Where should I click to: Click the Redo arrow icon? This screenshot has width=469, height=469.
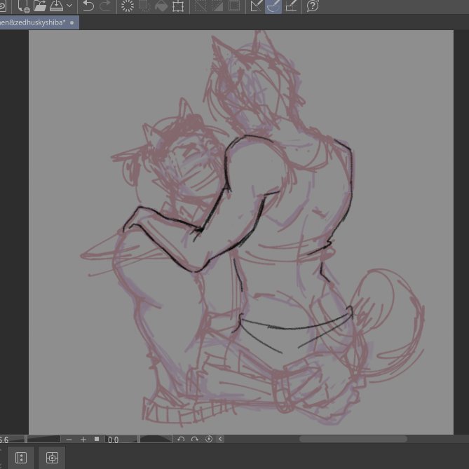tap(105, 6)
